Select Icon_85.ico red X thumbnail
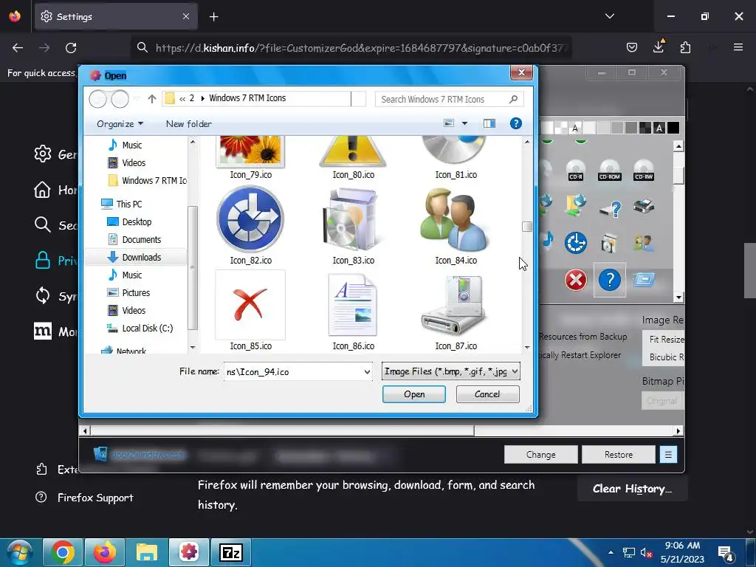756x567 pixels. 250,305
